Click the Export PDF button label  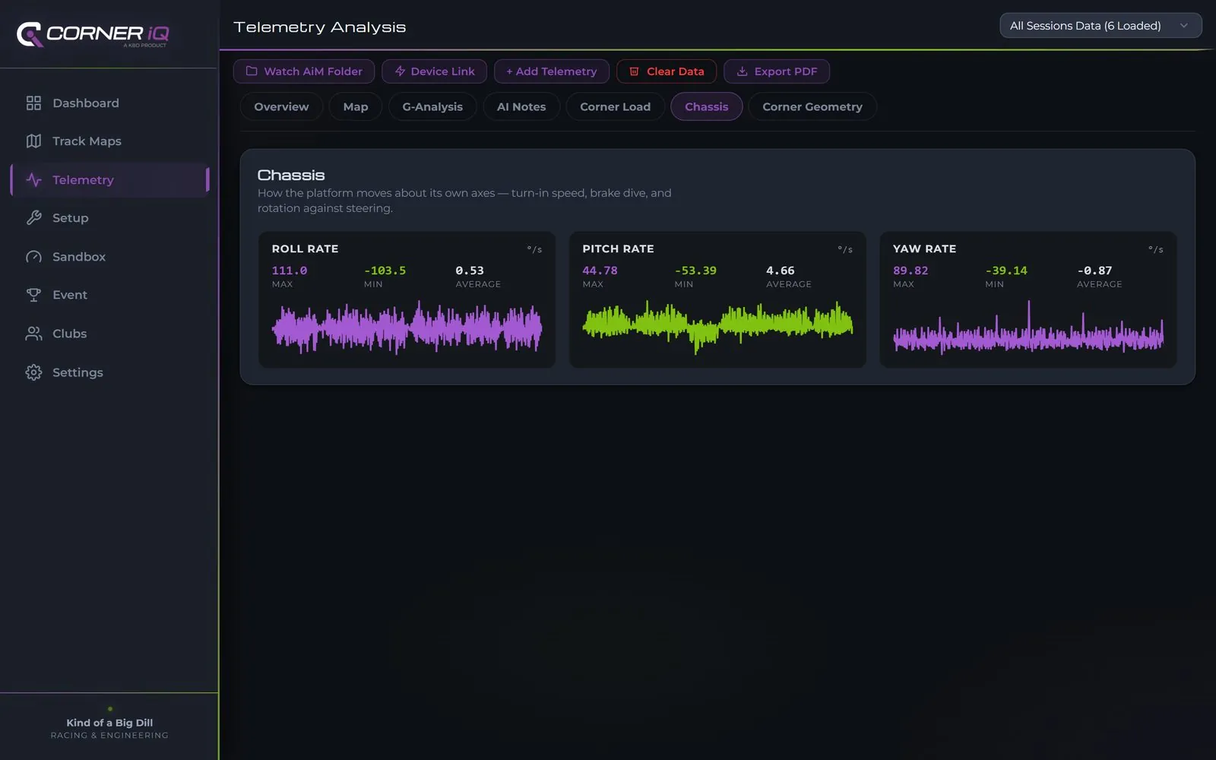tap(786, 71)
